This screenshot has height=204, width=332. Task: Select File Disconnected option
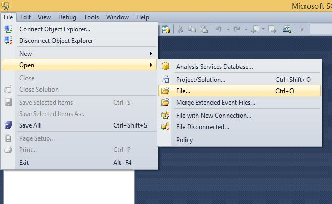point(240,127)
